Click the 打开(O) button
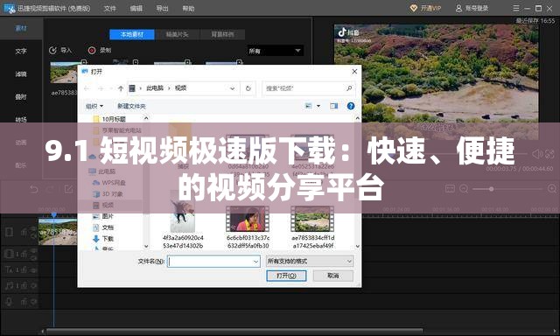 tap(286, 276)
